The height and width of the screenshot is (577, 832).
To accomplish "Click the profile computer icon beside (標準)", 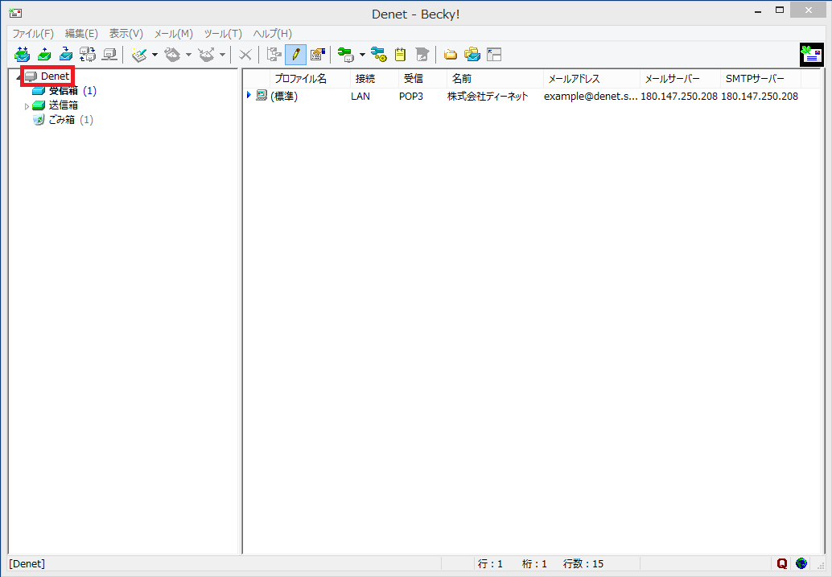I will click(x=261, y=96).
